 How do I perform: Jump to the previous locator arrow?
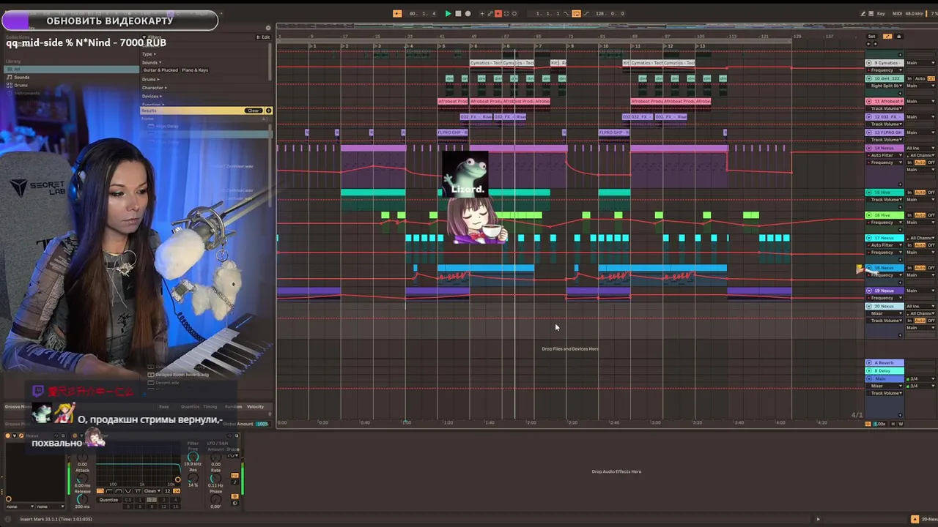click(868, 44)
